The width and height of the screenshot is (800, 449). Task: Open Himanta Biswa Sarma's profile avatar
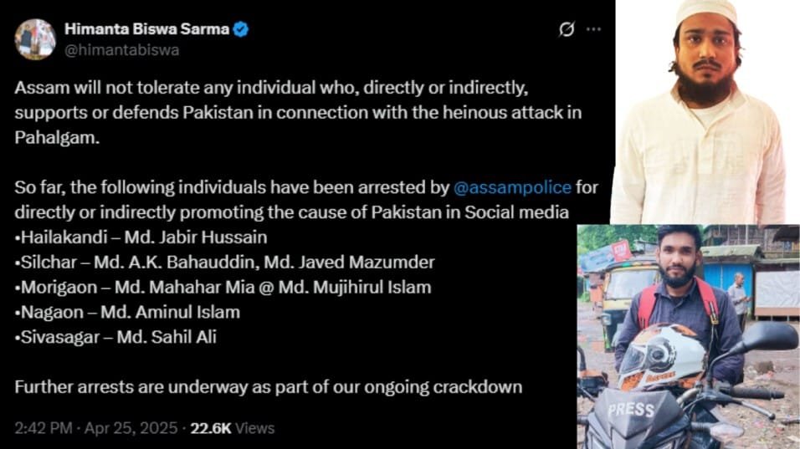pos(35,38)
